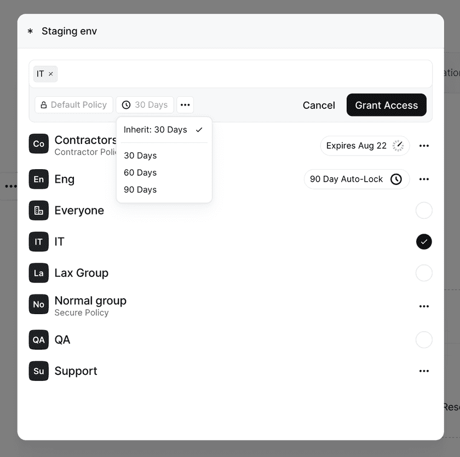The image size is (460, 457).
Task: Select 90 Days from the menu
Action: (140, 189)
